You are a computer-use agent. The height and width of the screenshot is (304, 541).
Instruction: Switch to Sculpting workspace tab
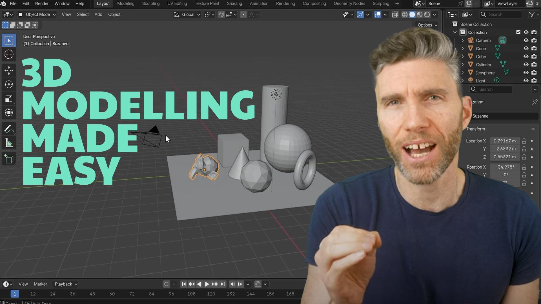tap(151, 4)
